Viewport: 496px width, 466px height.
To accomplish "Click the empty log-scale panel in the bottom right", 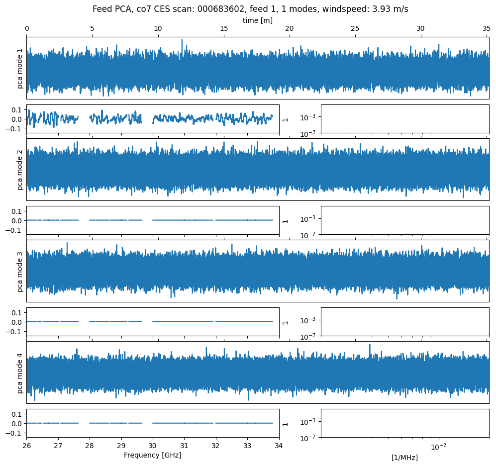I will coord(404,423).
